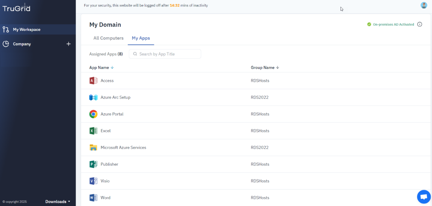Image resolution: width=432 pixels, height=206 pixels.
Task: Click the Company pie chart icon
Action: [x=6, y=44]
